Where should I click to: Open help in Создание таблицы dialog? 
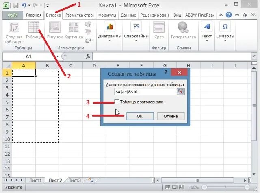click(166, 72)
